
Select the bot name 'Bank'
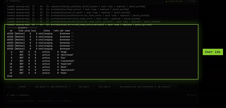64,67
